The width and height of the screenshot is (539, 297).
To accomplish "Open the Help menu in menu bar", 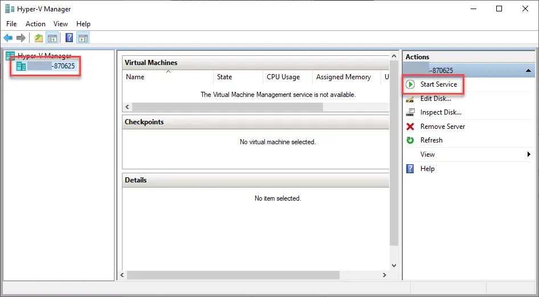I will pyautogui.click(x=83, y=24).
